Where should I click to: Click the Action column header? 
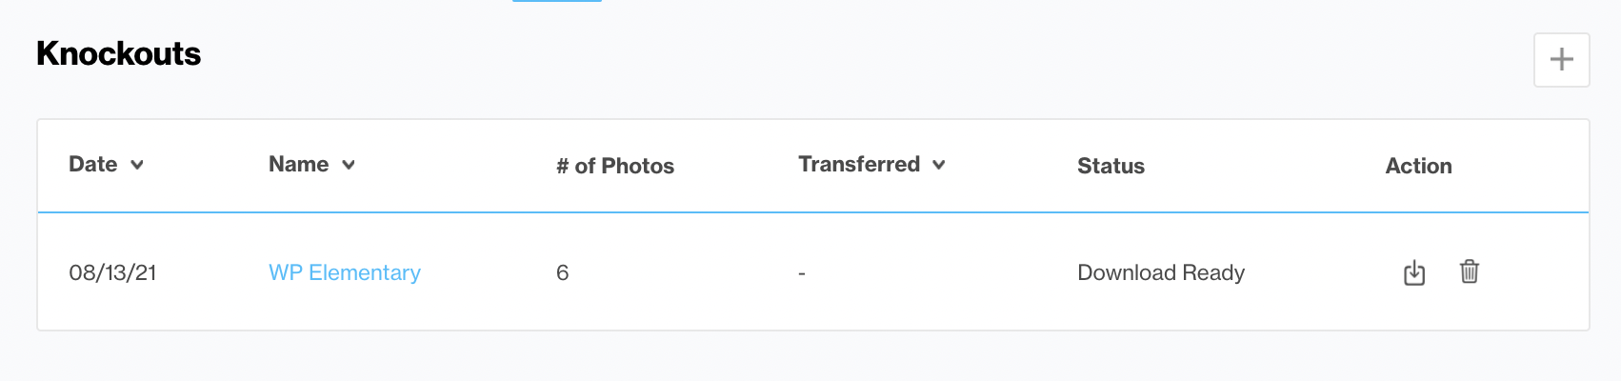pyautogui.click(x=1418, y=166)
